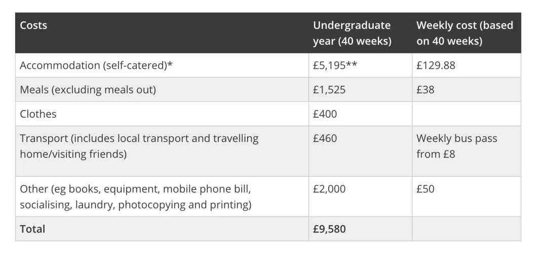Viewport: 547px width, 255px height.
Task: Click the £400 clothes cost cell
Action: [325, 114]
